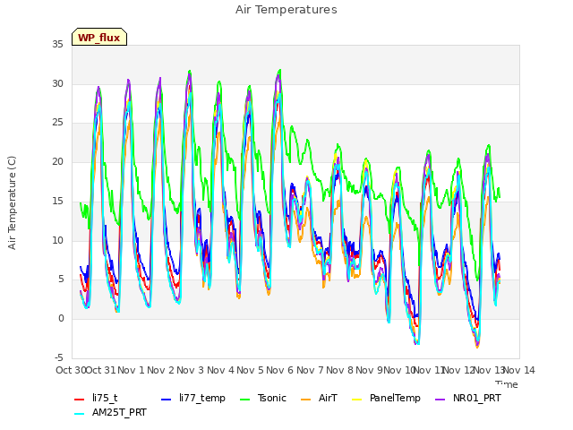
Task: Toggle the AM25T_PRT legend entry
Action: click(110, 413)
